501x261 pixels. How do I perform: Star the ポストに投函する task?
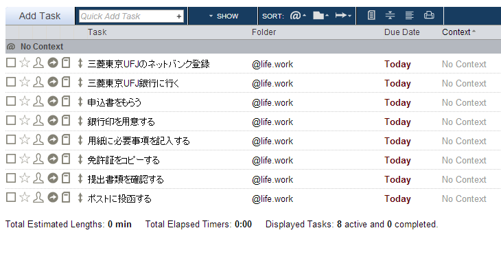click(25, 197)
